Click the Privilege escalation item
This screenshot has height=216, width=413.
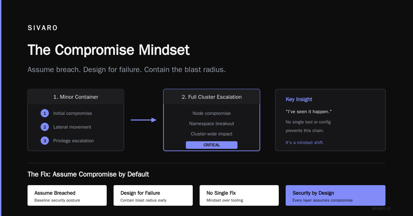(x=74, y=141)
